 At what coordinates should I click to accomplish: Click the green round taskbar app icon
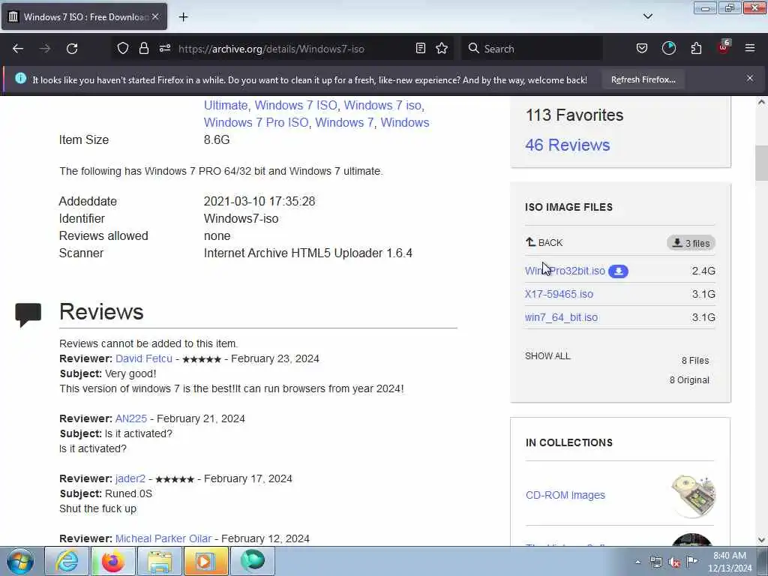point(252,561)
